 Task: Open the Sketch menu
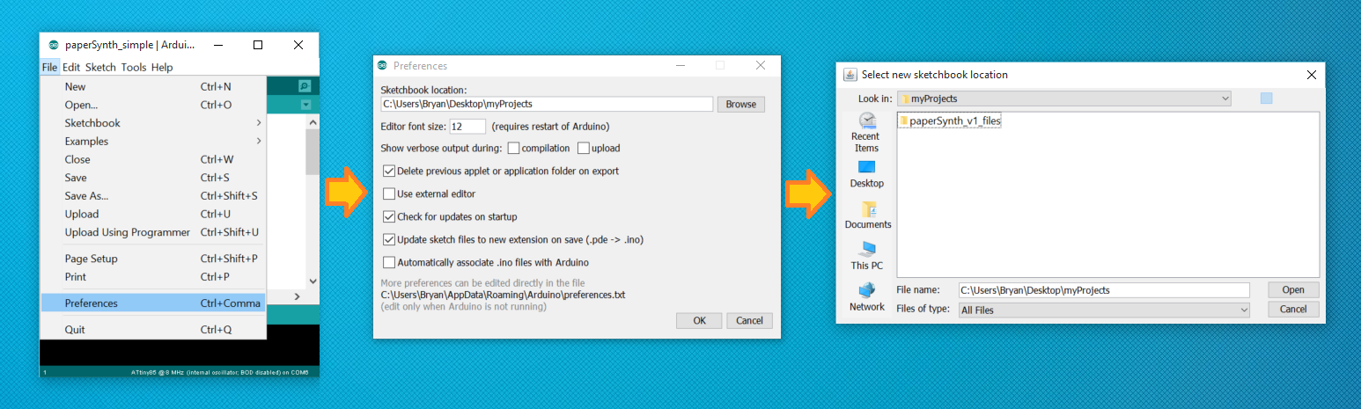point(100,67)
